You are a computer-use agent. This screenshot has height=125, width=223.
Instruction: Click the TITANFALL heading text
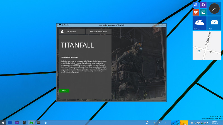(77, 45)
